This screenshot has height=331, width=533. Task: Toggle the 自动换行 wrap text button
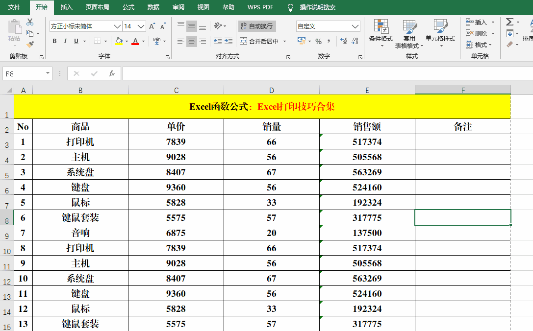click(257, 26)
